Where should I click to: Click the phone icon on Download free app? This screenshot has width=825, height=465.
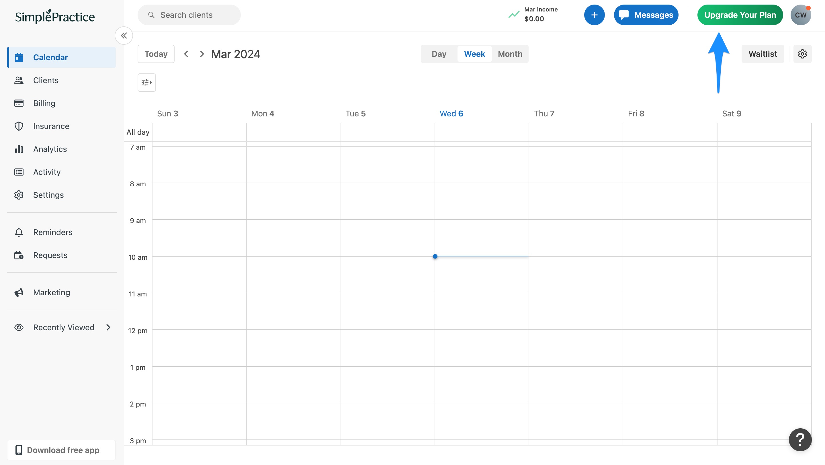click(19, 450)
